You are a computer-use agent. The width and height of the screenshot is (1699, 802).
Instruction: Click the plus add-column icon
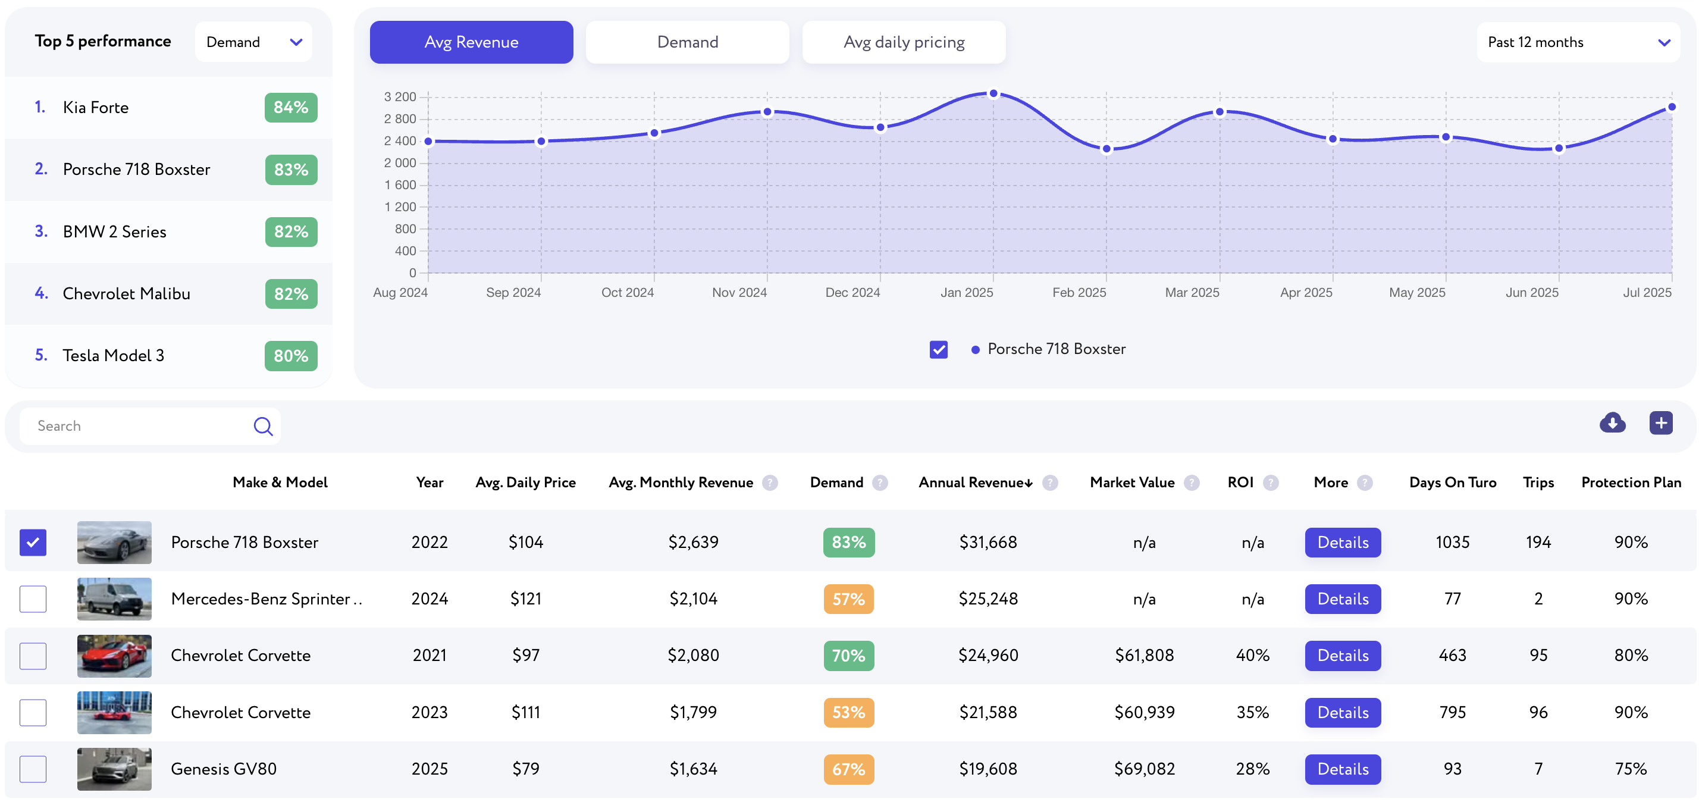(1661, 423)
